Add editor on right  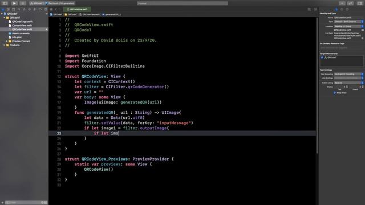coord(315,9)
